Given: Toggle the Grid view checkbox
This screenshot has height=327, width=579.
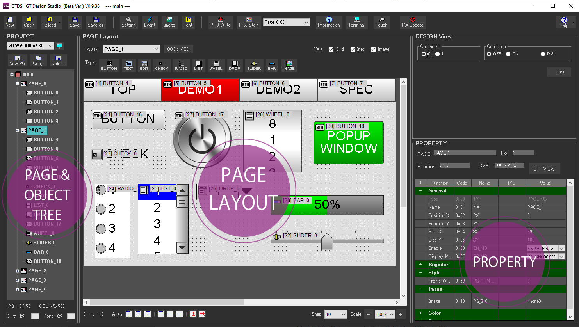Looking at the screenshot, I should point(331,50).
